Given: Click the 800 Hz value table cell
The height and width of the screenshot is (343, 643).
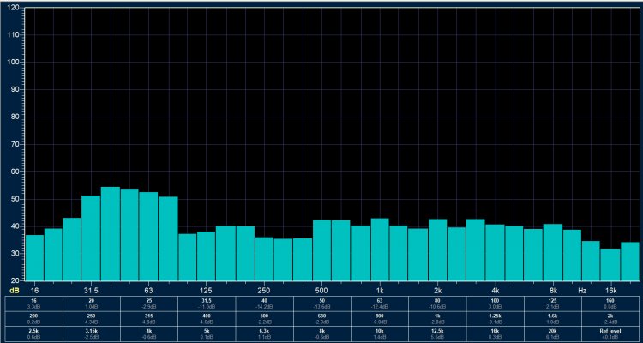Looking at the screenshot, I should tap(380, 319).
